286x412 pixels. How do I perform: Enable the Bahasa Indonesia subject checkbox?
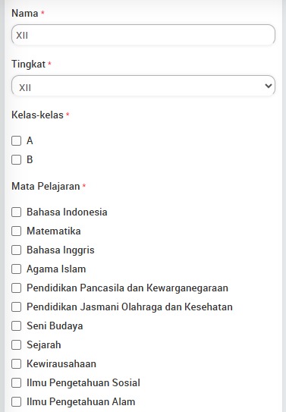(16, 212)
